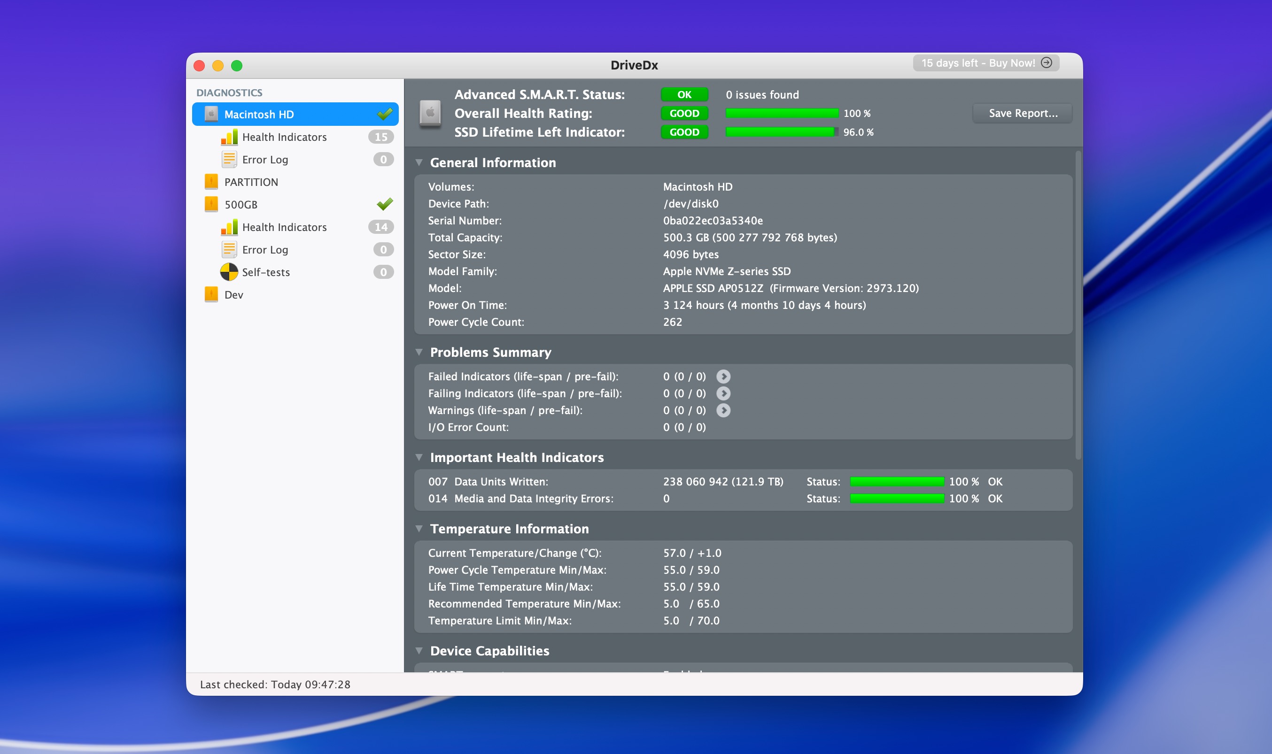
Task: Click the green OK S.M.A.R.T. status badge
Action: pyautogui.click(x=684, y=94)
